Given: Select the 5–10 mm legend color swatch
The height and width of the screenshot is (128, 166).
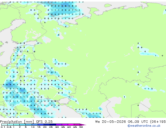Looking at the screenshot, I should pyautogui.click(x=29, y=125).
